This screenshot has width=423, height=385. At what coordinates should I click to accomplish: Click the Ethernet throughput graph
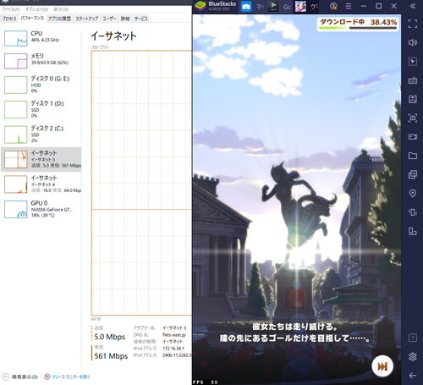[141, 183]
